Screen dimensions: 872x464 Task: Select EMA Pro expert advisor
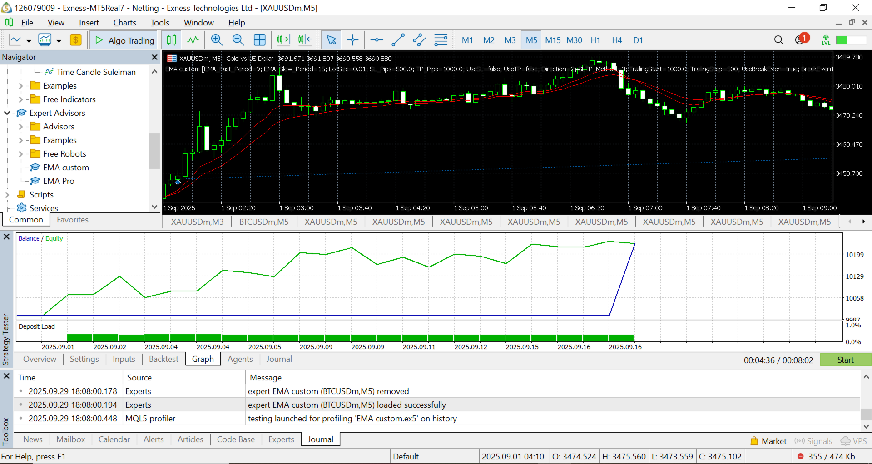(x=59, y=181)
